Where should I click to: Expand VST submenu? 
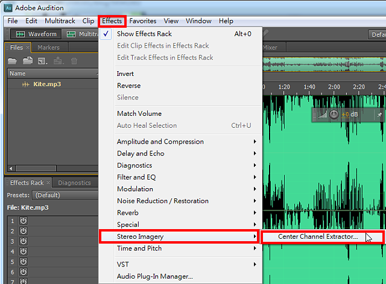(x=180, y=264)
